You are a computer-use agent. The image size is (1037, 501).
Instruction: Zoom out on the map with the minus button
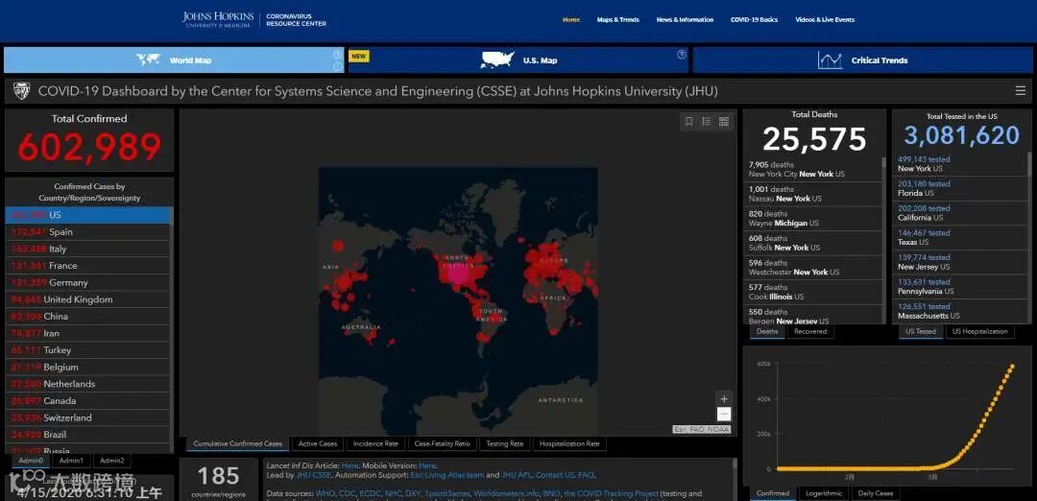pos(724,415)
